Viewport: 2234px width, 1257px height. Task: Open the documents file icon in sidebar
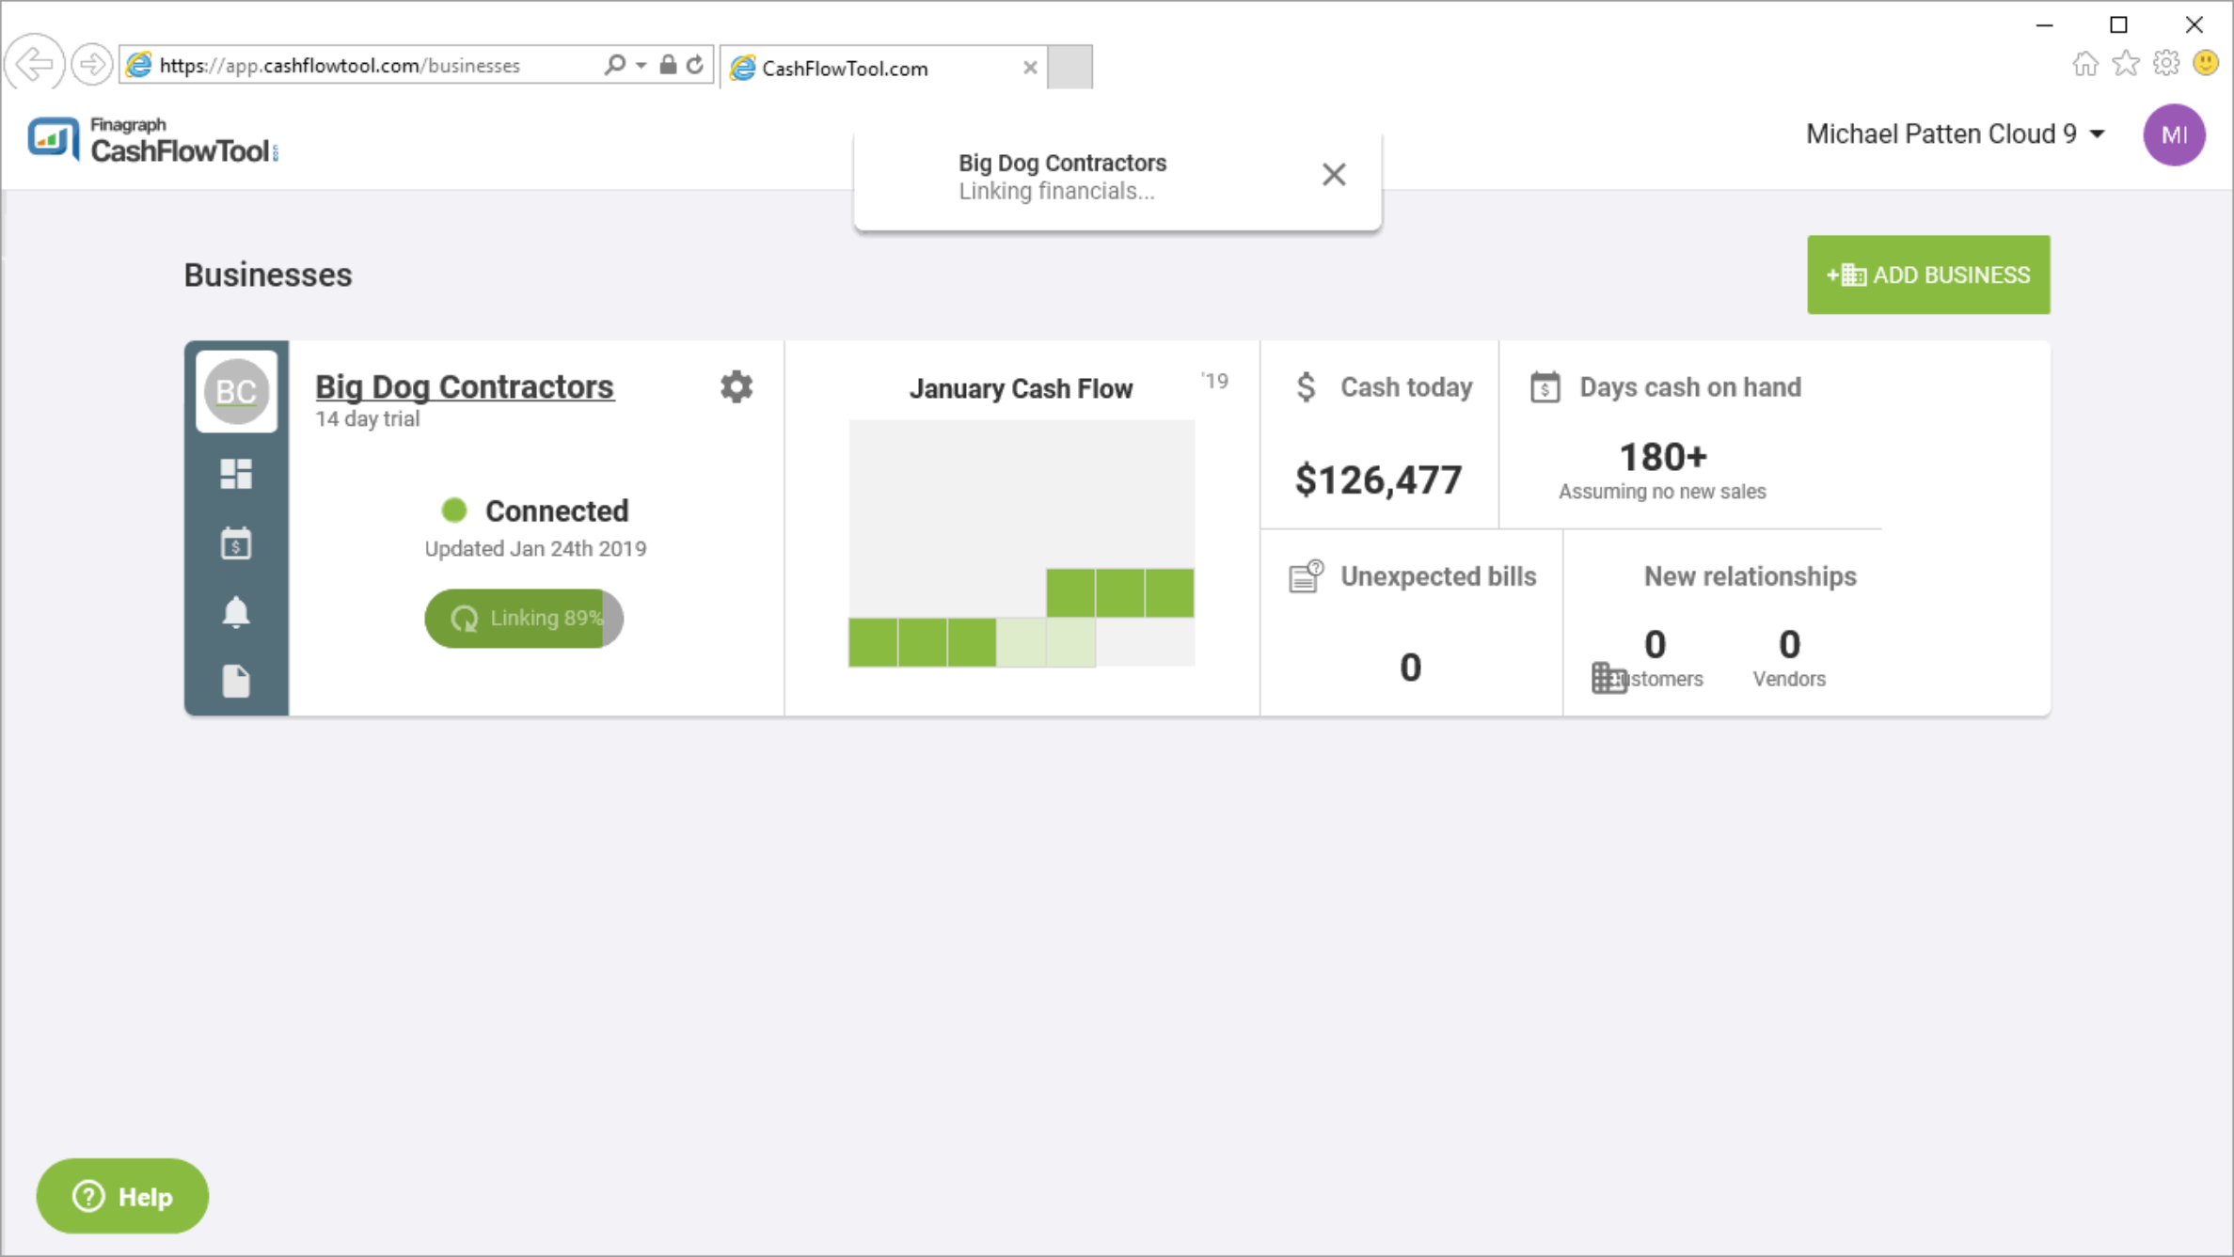(236, 681)
